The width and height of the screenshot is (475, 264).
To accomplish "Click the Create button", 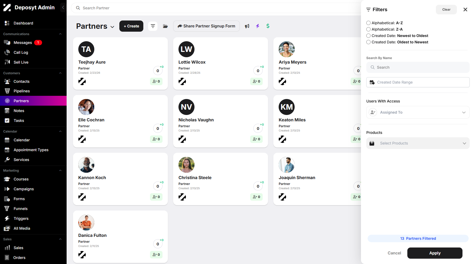I will [x=131, y=26].
